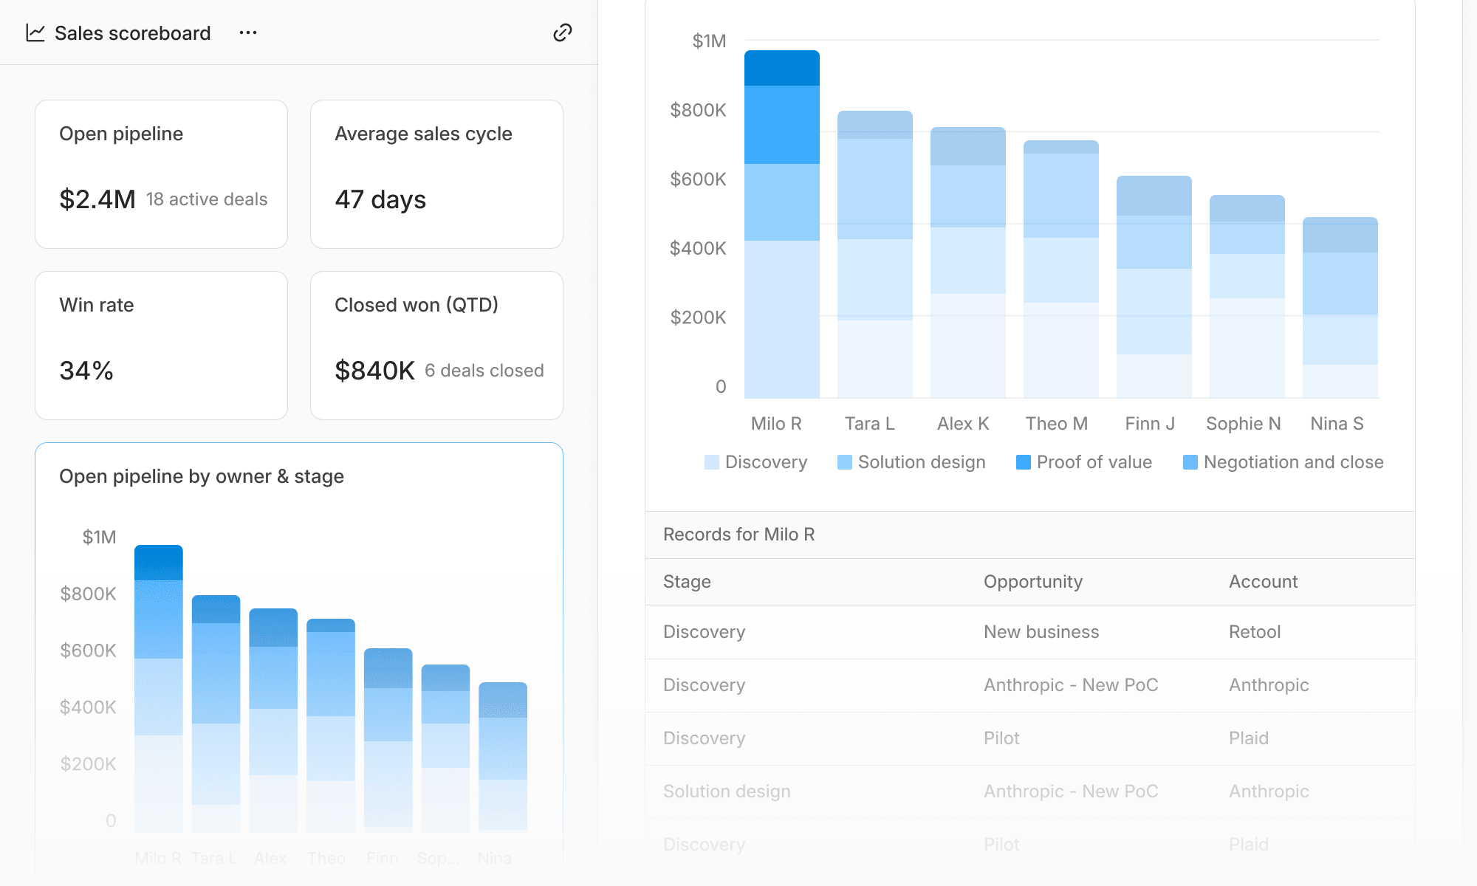Toggle the Proof of value legend swatch
The image size is (1477, 886).
pyautogui.click(x=1024, y=462)
